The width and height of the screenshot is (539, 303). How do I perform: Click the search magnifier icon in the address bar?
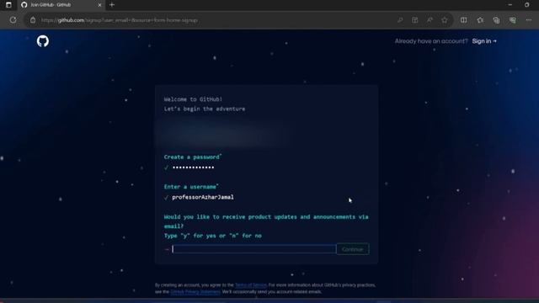[400, 20]
